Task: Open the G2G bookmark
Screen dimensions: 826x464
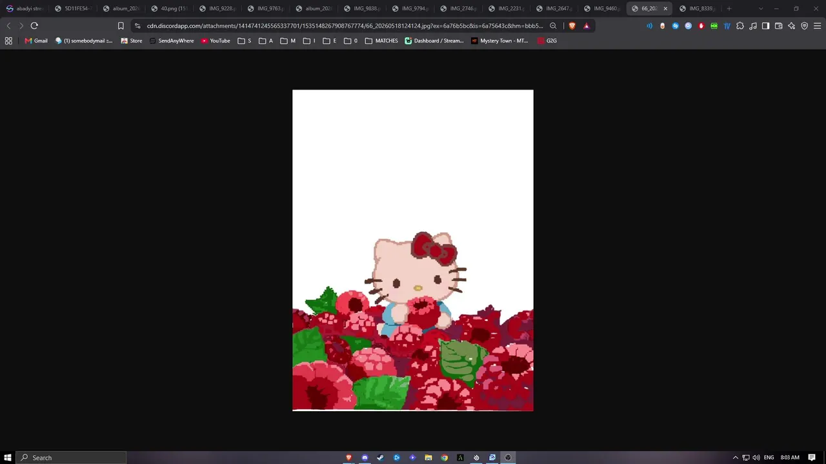Action: [547, 41]
